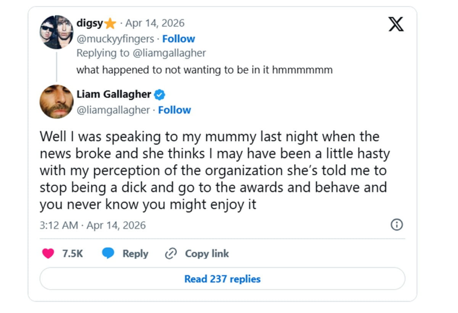This screenshot has height=313, width=458.
Task: Click the heart like icon
Action: tap(48, 254)
